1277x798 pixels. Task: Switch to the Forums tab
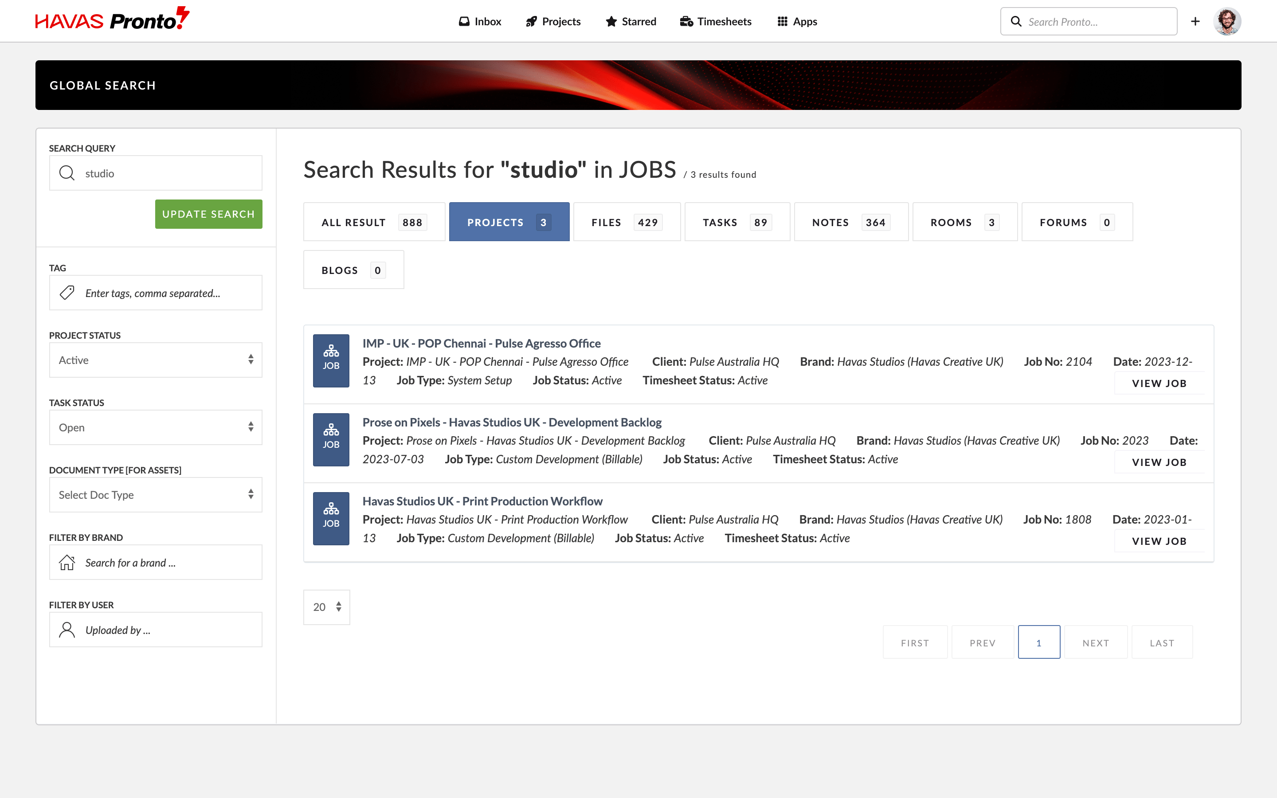tap(1077, 222)
